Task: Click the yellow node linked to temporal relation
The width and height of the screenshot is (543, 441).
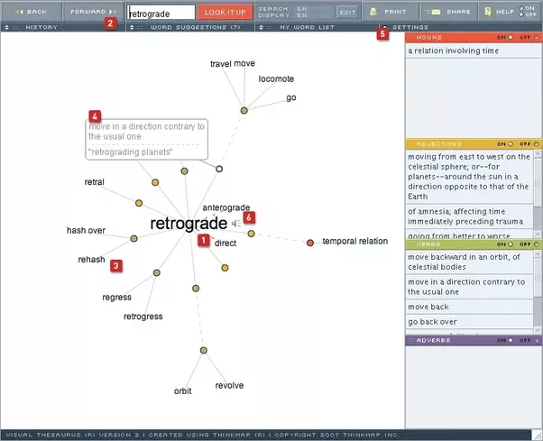Action: point(251,234)
